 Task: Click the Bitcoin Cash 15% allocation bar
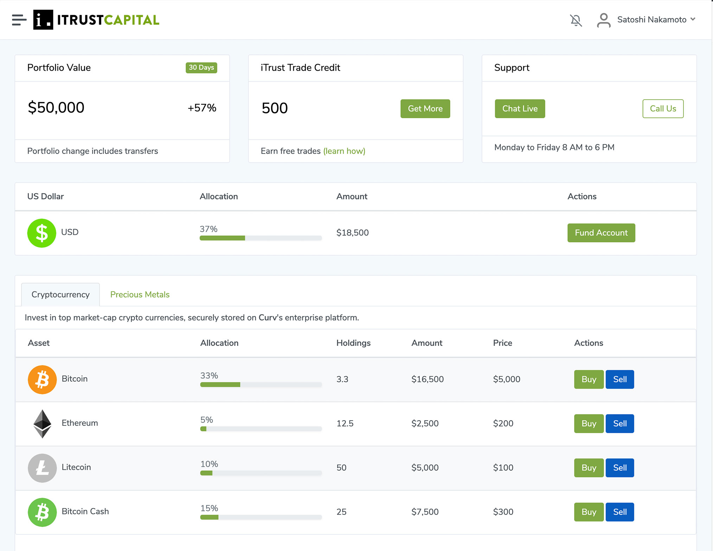click(x=261, y=517)
